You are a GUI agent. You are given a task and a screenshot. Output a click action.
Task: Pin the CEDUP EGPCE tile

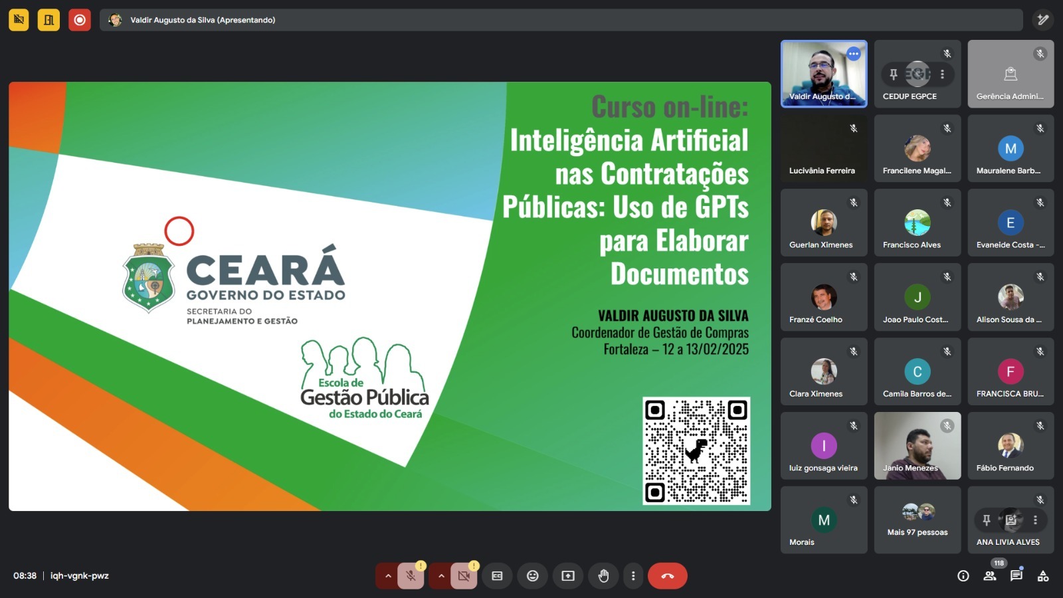[x=894, y=74]
